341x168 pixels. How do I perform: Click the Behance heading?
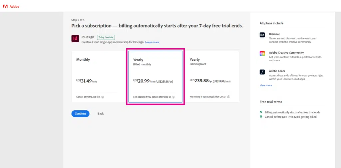tap(274, 34)
